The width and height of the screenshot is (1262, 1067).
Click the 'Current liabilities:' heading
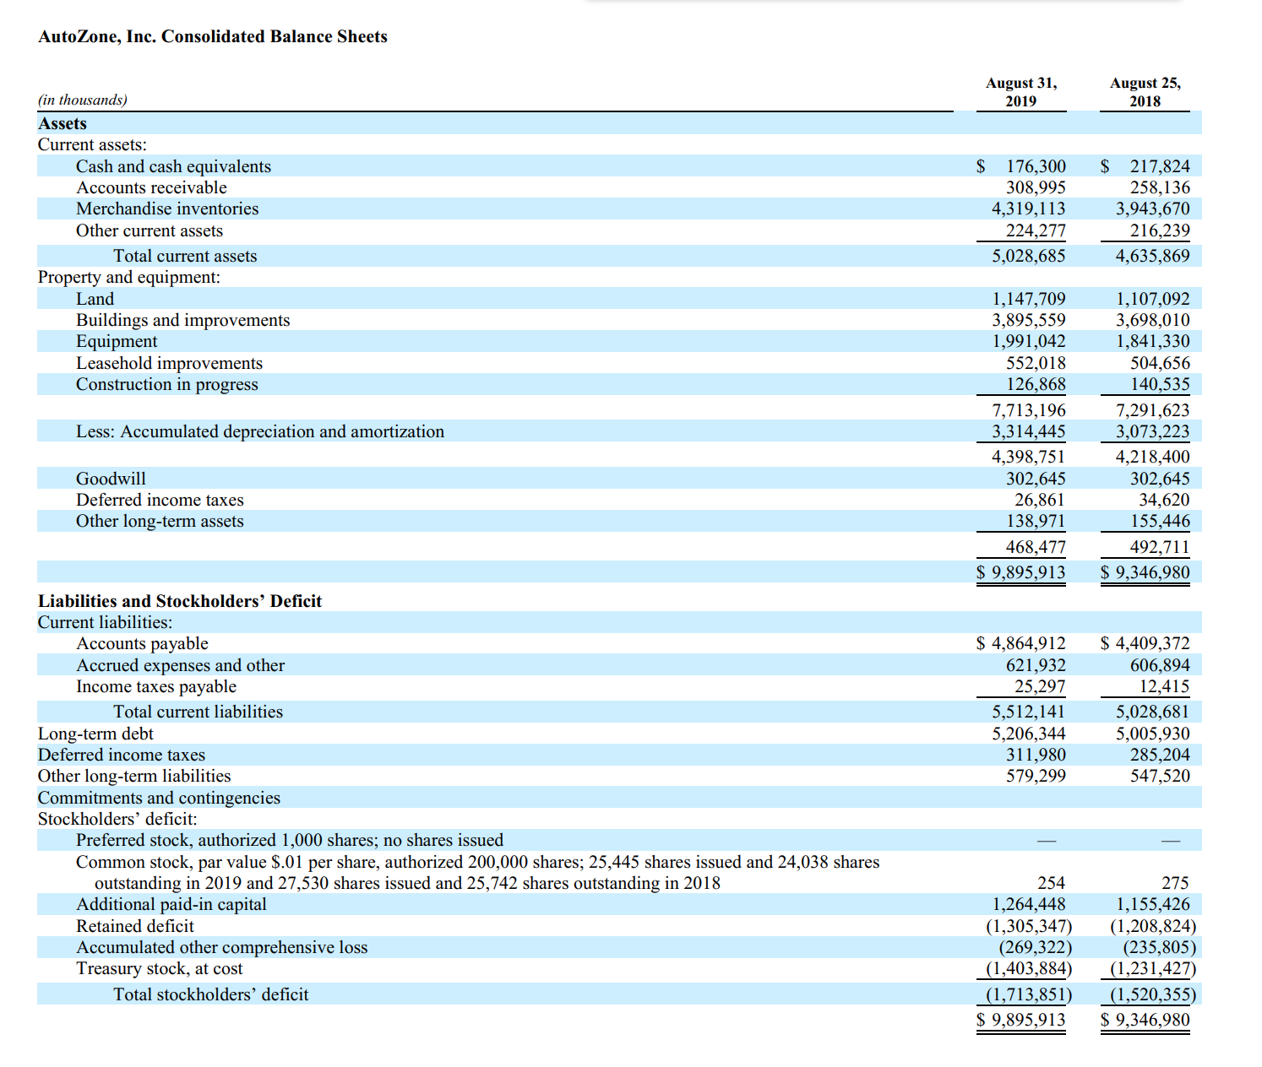(x=106, y=622)
